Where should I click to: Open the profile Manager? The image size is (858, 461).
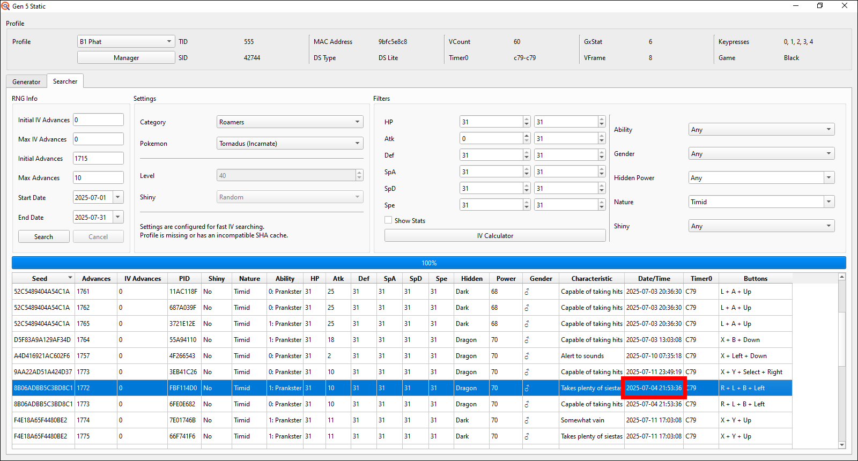[126, 58]
